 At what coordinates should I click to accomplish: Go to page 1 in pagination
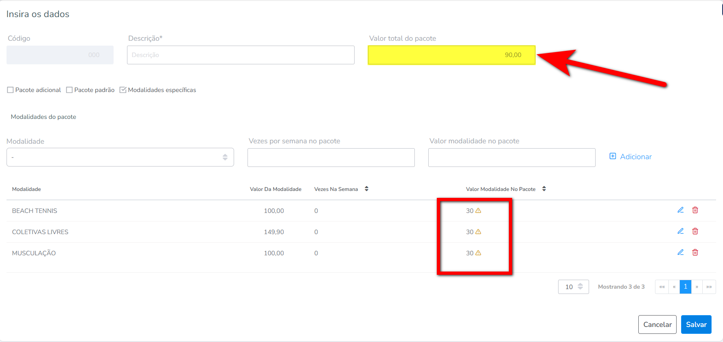[685, 287]
